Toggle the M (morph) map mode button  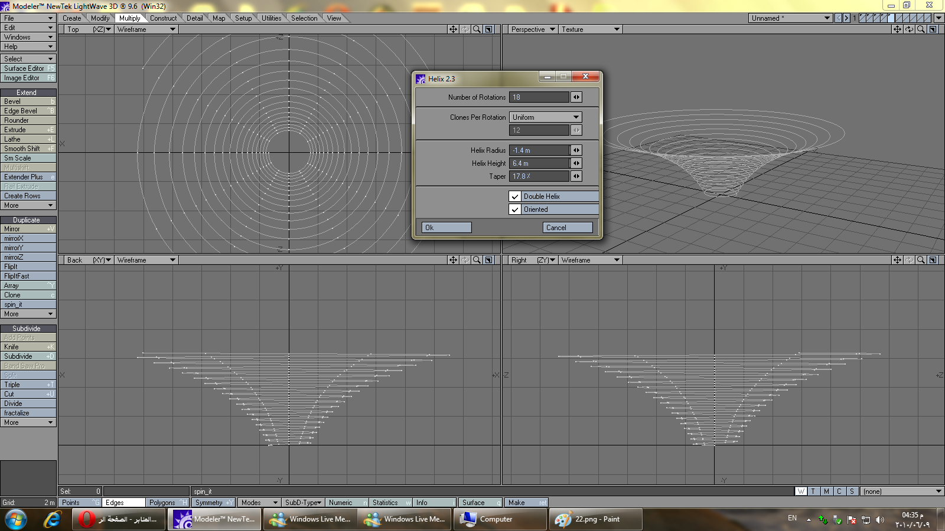point(826,491)
